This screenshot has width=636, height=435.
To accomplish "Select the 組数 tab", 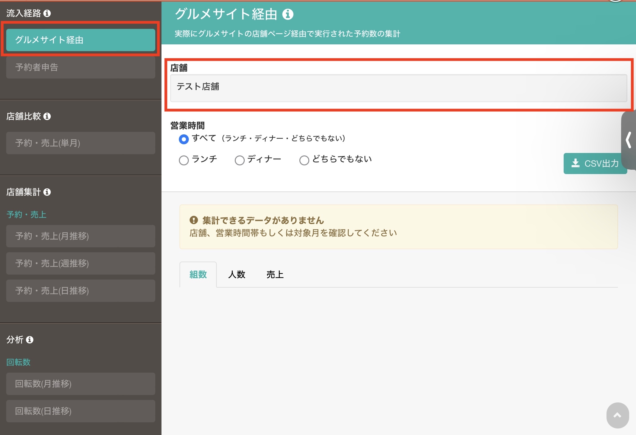I will click(198, 275).
